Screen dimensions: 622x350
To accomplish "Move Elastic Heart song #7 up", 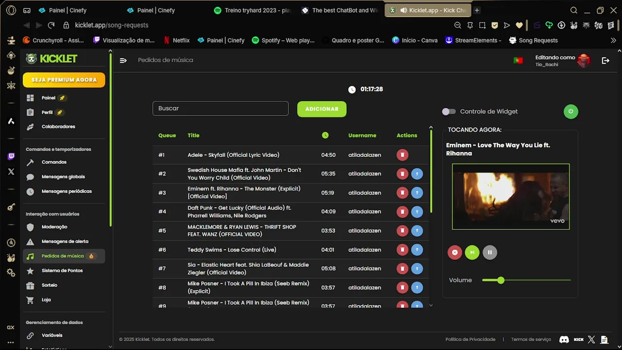I will pyautogui.click(x=417, y=268).
